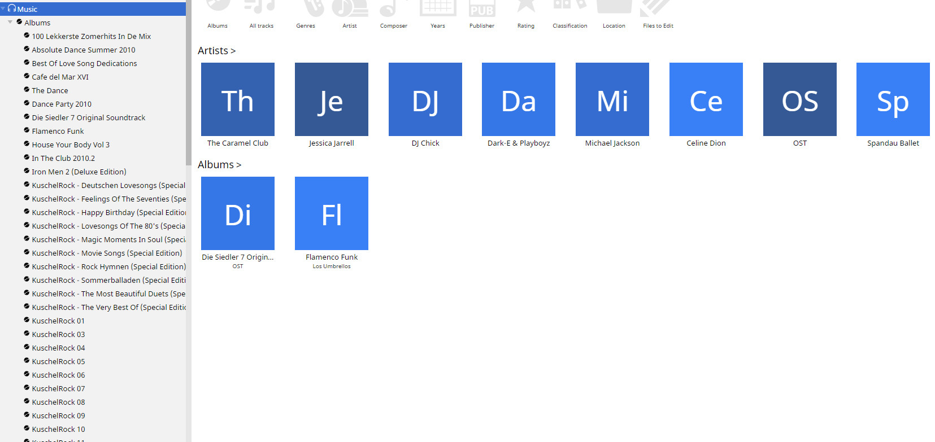Collapse the Albums tree node

pos(10,23)
